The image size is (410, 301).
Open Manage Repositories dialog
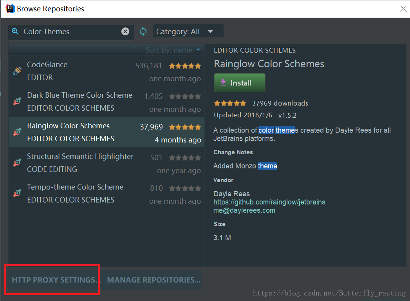tap(154, 280)
